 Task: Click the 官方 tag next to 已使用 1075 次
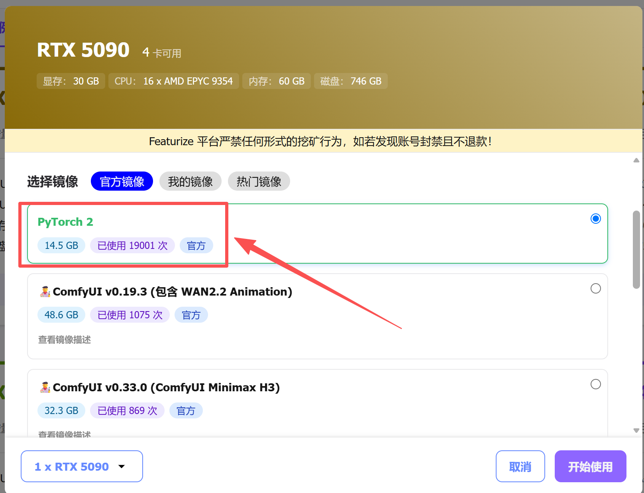(191, 315)
